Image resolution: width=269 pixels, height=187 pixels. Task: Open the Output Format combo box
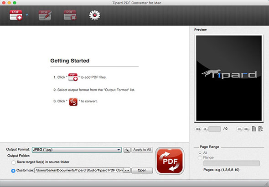77,150
